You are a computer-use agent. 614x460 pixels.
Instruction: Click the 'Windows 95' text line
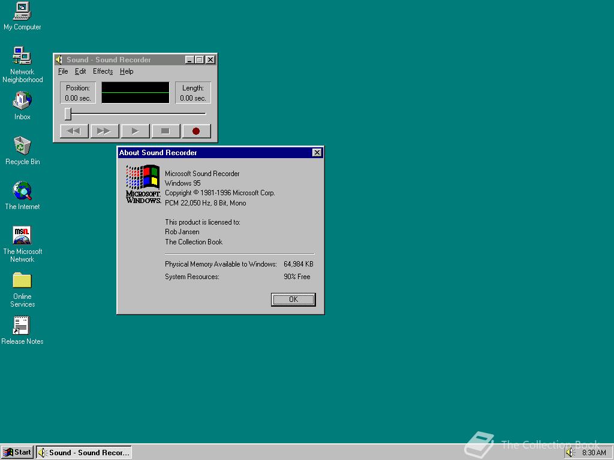pos(182,183)
